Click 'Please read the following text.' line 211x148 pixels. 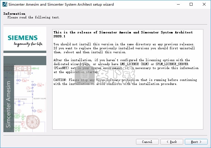[34, 17]
